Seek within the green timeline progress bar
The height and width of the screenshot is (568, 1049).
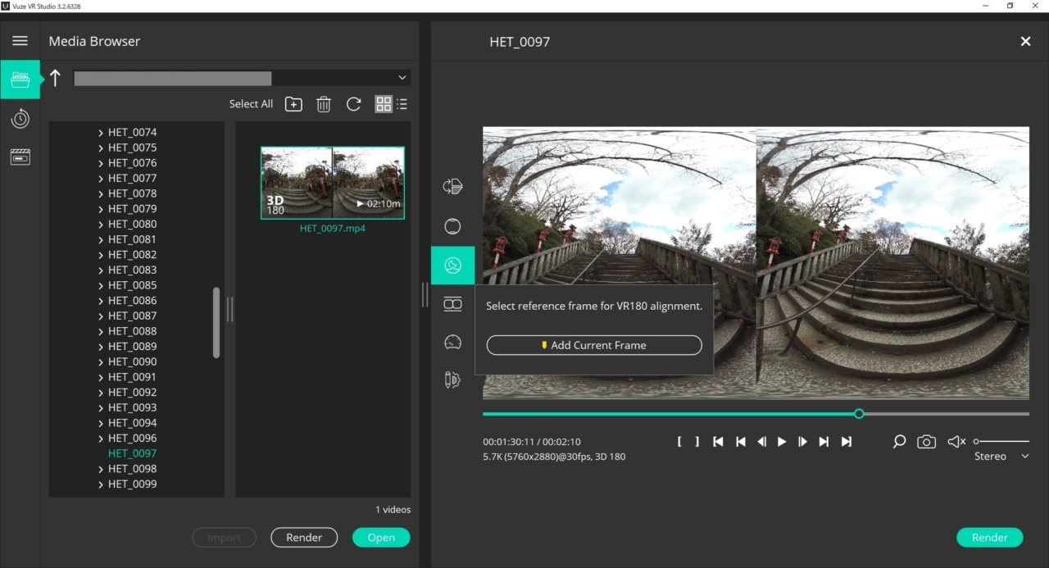click(x=668, y=414)
